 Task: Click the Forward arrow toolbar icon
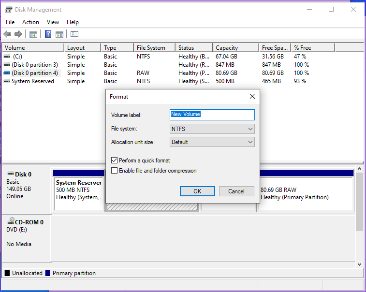(x=18, y=34)
